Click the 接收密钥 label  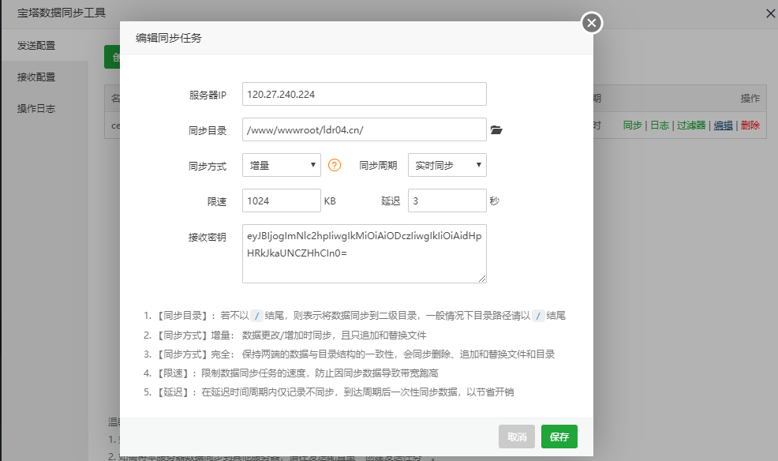[208, 237]
